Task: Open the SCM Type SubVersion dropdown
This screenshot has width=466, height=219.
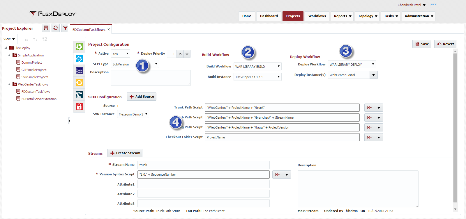Action: pyautogui.click(x=135, y=64)
